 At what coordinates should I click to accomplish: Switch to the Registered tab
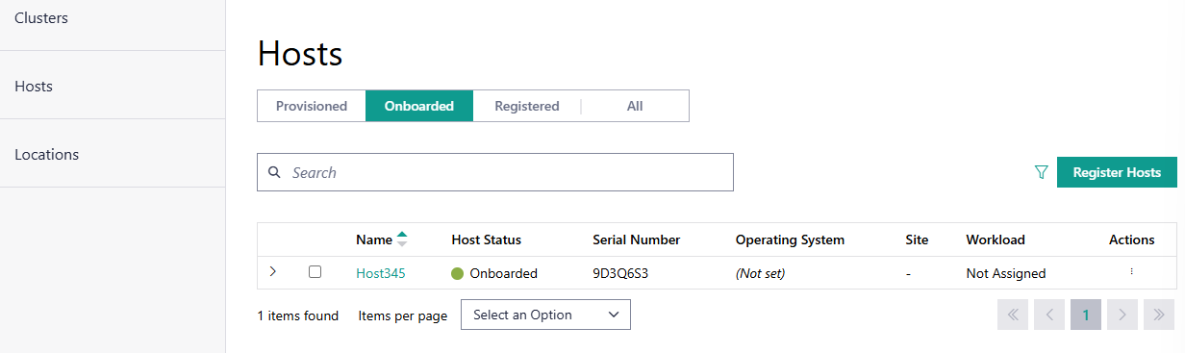(x=527, y=106)
